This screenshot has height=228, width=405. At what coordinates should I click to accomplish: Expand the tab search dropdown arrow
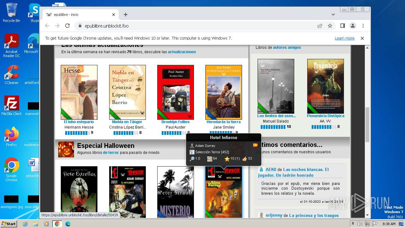333,15
